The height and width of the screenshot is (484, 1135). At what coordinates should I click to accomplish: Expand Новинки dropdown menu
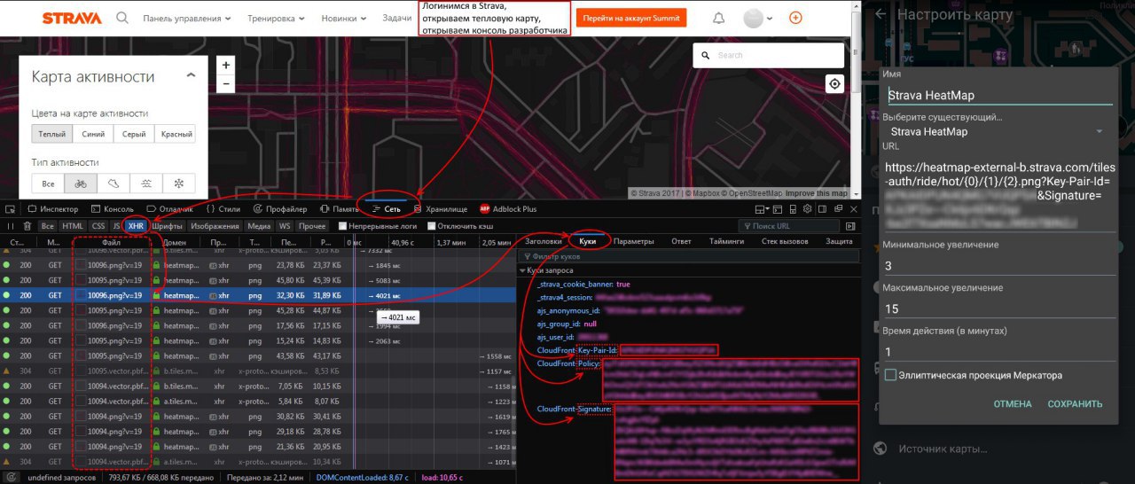[346, 18]
